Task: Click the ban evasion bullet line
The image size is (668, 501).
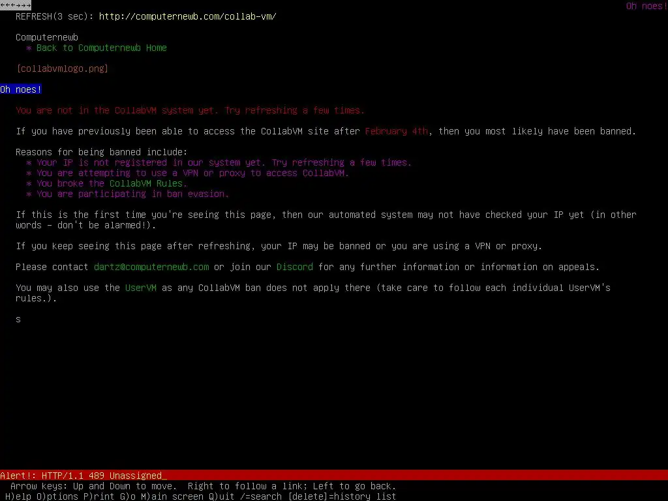Action: click(127, 194)
